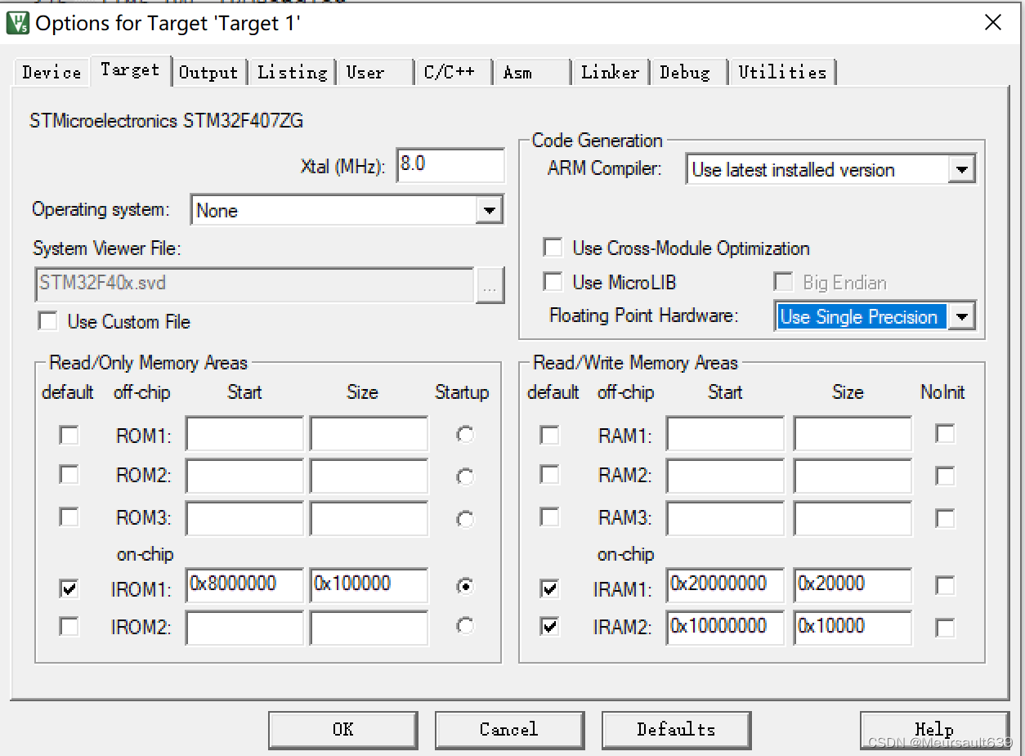The image size is (1025, 756).
Task: Click the IRAM2 Size field
Action: pos(853,628)
